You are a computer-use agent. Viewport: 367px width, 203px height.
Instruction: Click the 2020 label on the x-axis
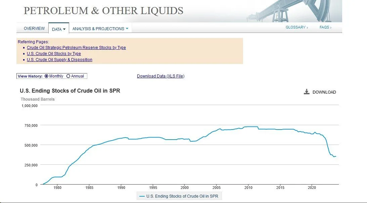point(312,188)
